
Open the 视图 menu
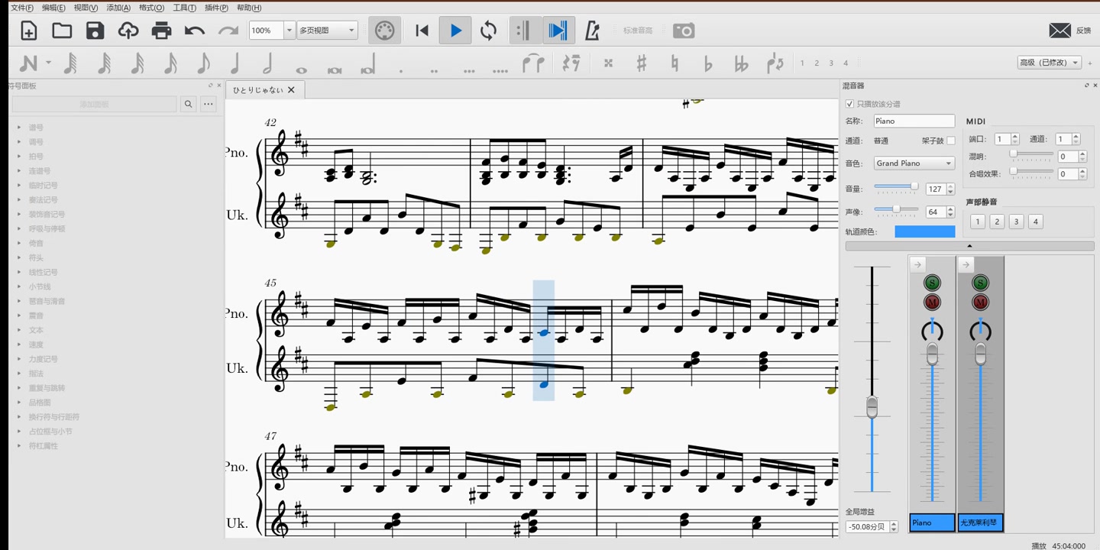click(86, 8)
